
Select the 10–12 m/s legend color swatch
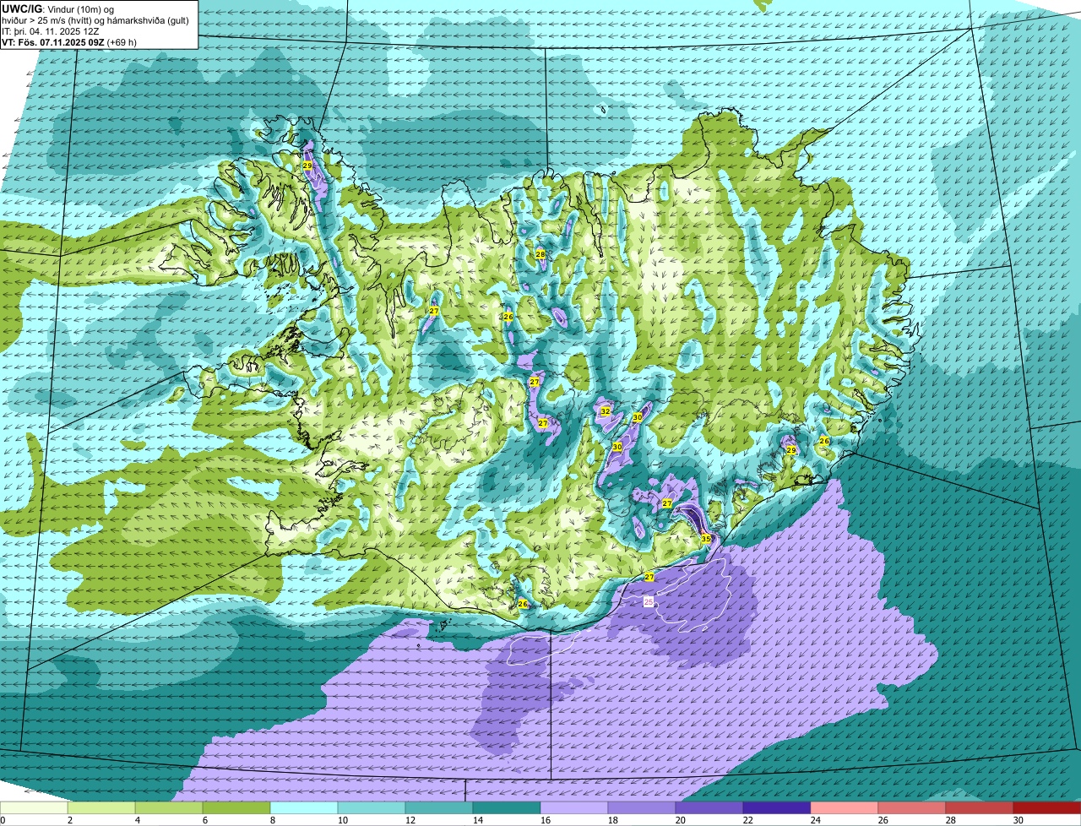click(372, 807)
